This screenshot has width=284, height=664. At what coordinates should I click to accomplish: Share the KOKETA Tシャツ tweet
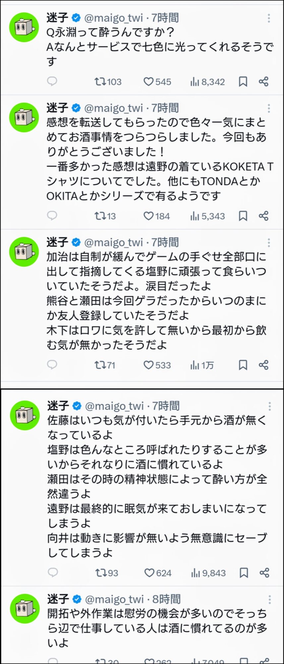point(263,216)
